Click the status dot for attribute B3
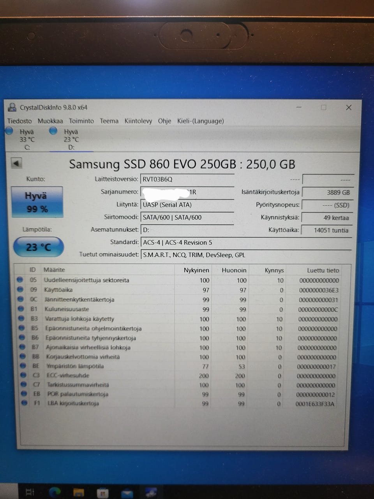The image size is (374, 499). pyautogui.click(x=21, y=319)
